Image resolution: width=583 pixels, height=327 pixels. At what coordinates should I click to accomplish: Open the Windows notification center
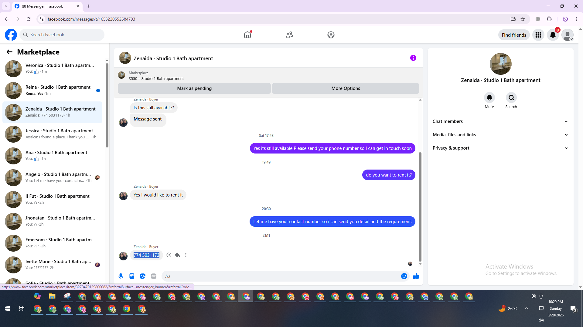pos(573,309)
